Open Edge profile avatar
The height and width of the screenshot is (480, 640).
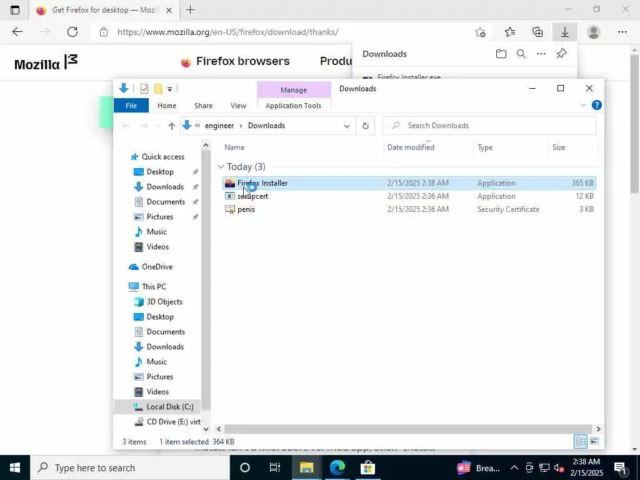[x=594, y=32]
